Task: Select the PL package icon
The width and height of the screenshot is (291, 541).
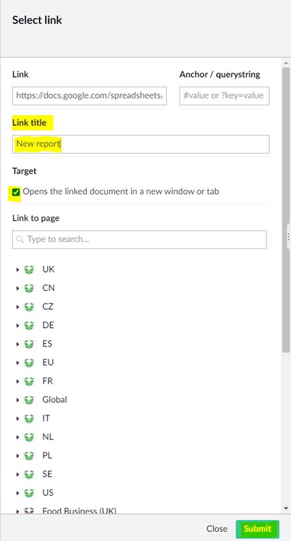Action: point(29,456)
